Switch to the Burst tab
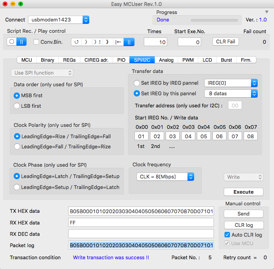This screenshot has width=274, height=269. (226, 60)
